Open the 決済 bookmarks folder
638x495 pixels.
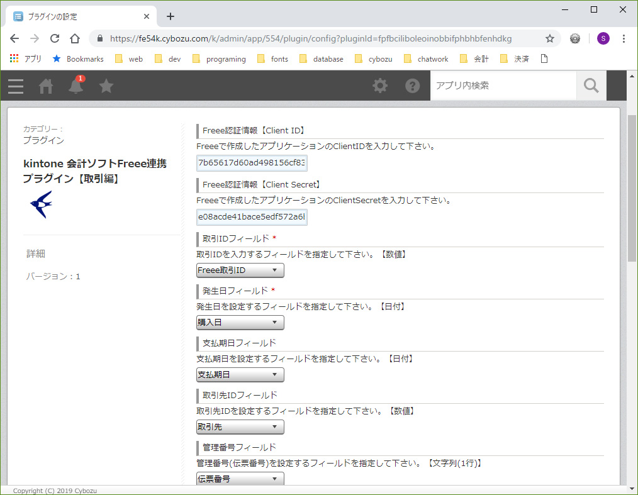(x=514, y=59)
